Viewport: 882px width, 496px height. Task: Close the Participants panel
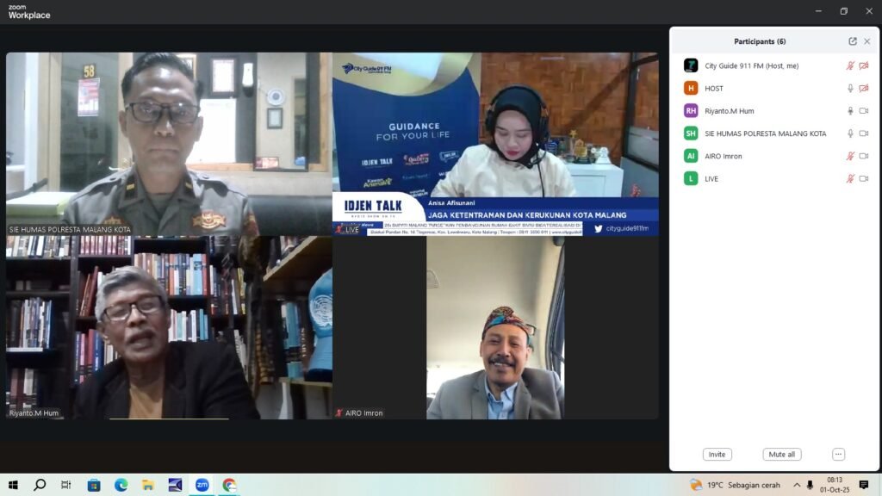[867, 41]
